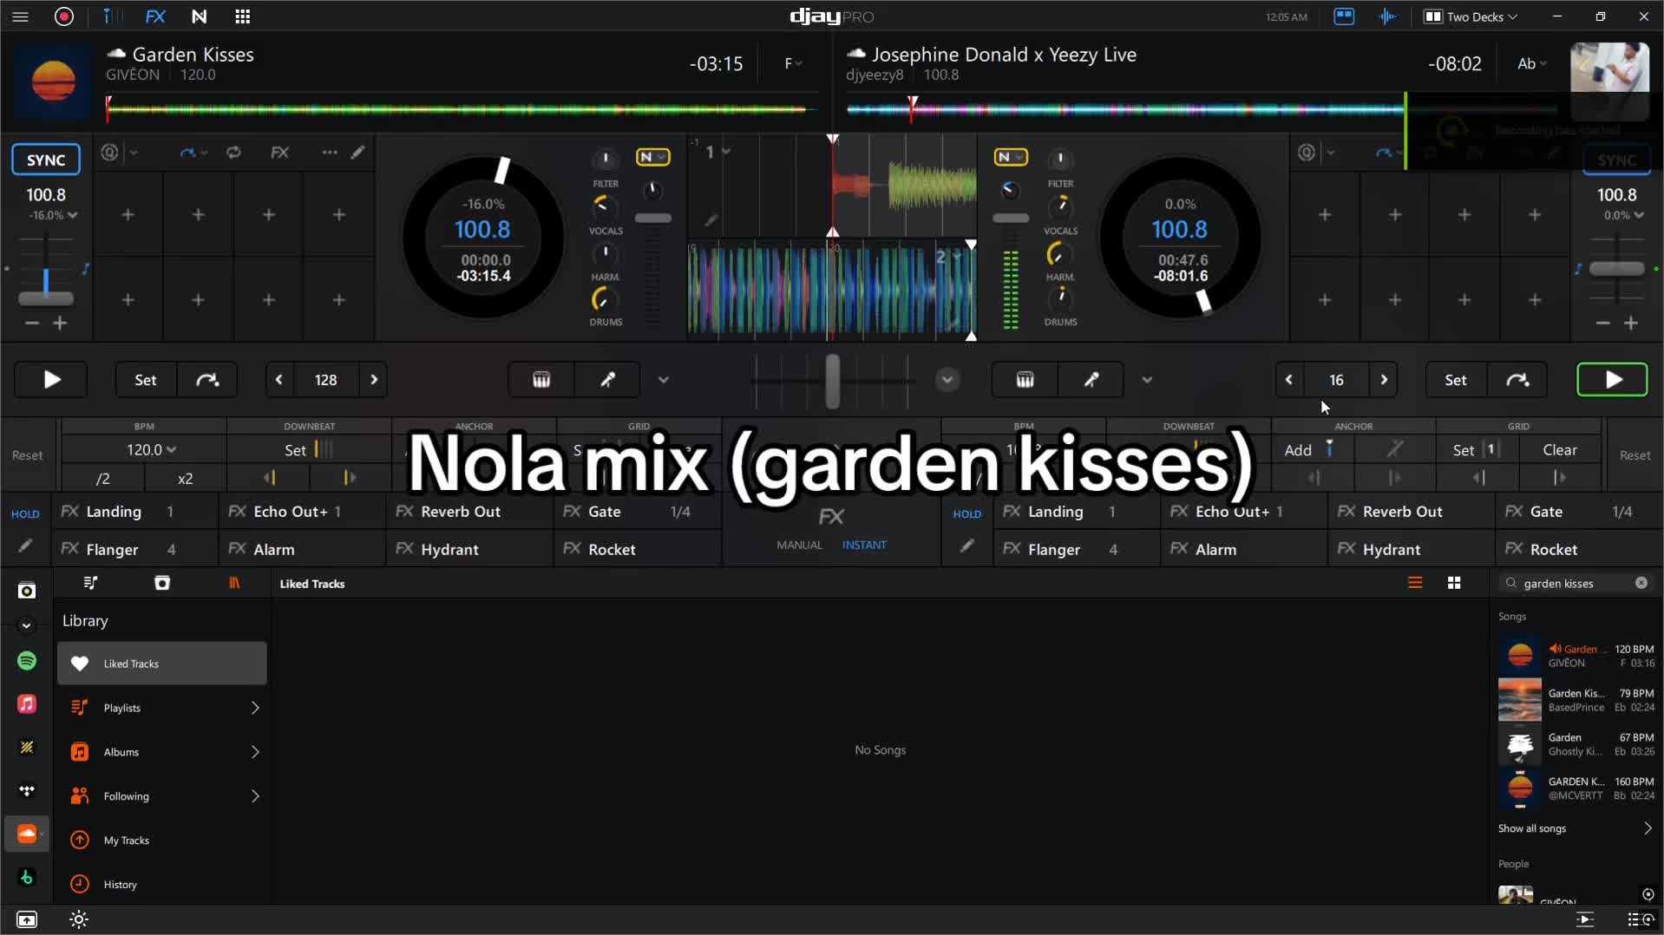Click the garden kisses search field
Viewport: 1664px width, 935px height.
1575,583
